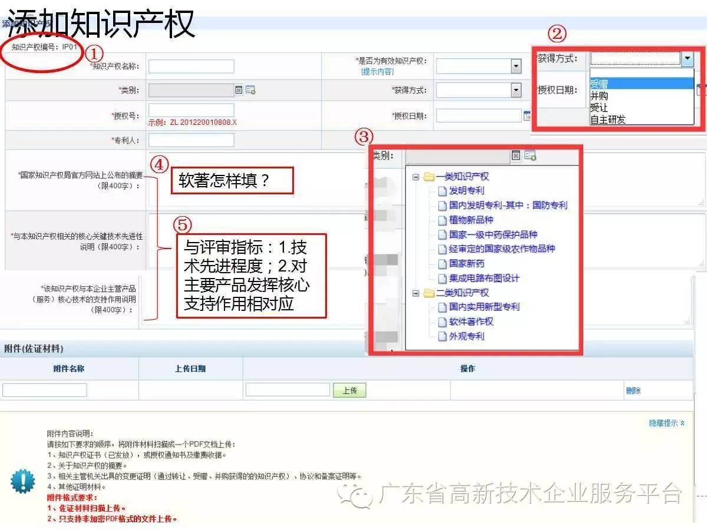Image resolution: width=707 pixels, height=530 pixels.
Task: Click the 提示内容 link
Action: coord(377,72)
